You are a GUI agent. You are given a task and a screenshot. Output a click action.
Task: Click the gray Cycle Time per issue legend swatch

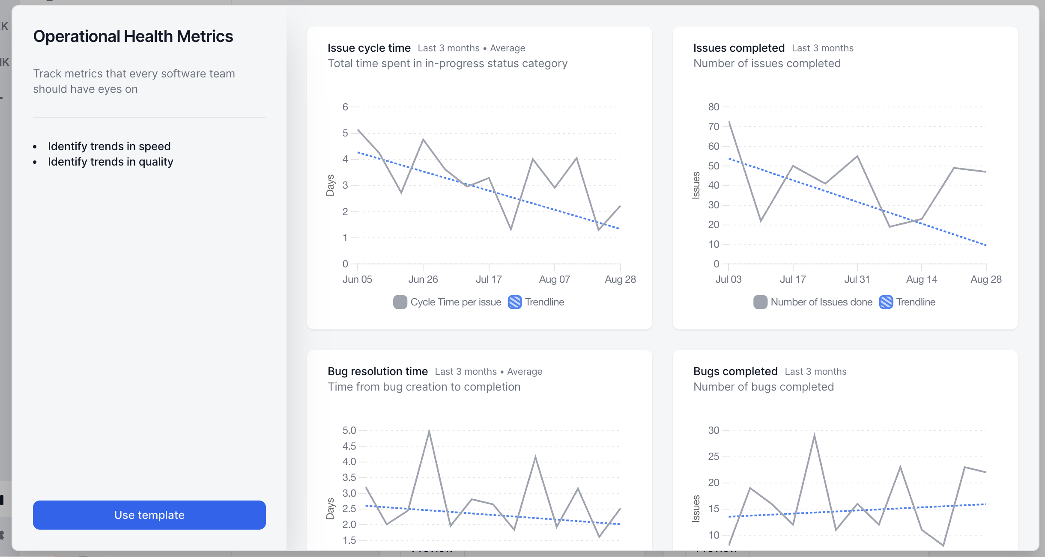coord(400,302)
